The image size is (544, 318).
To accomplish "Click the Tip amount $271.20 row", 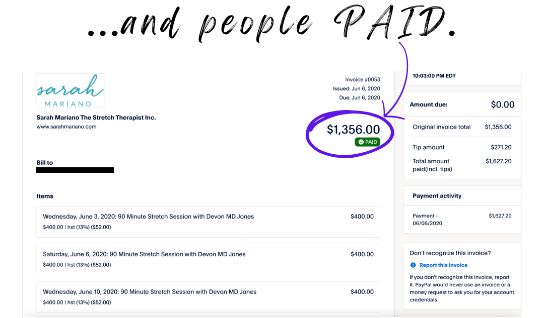I will (462, 147).
